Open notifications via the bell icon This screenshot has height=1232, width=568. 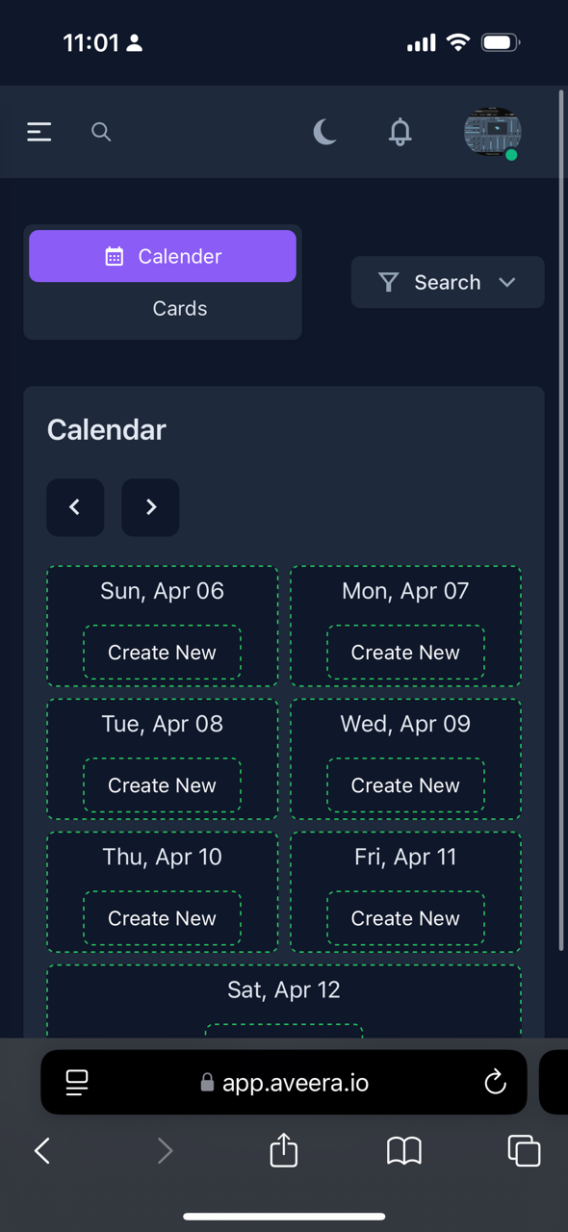click(400, 132)
